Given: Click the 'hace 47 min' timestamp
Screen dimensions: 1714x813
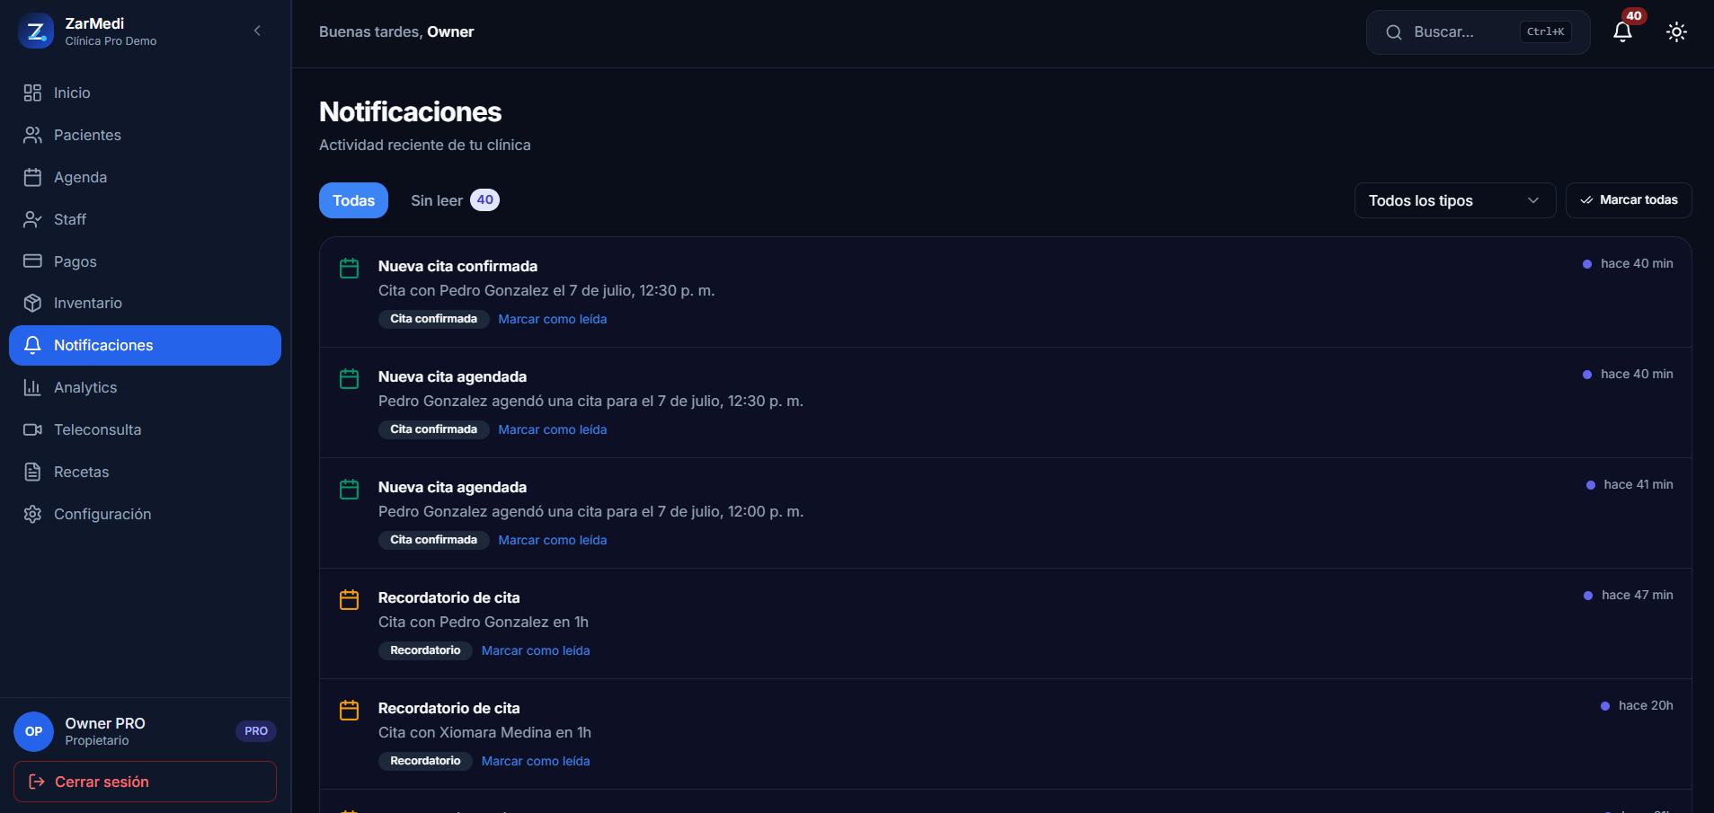Looking at the screenshot, I should click(1637, 595).
